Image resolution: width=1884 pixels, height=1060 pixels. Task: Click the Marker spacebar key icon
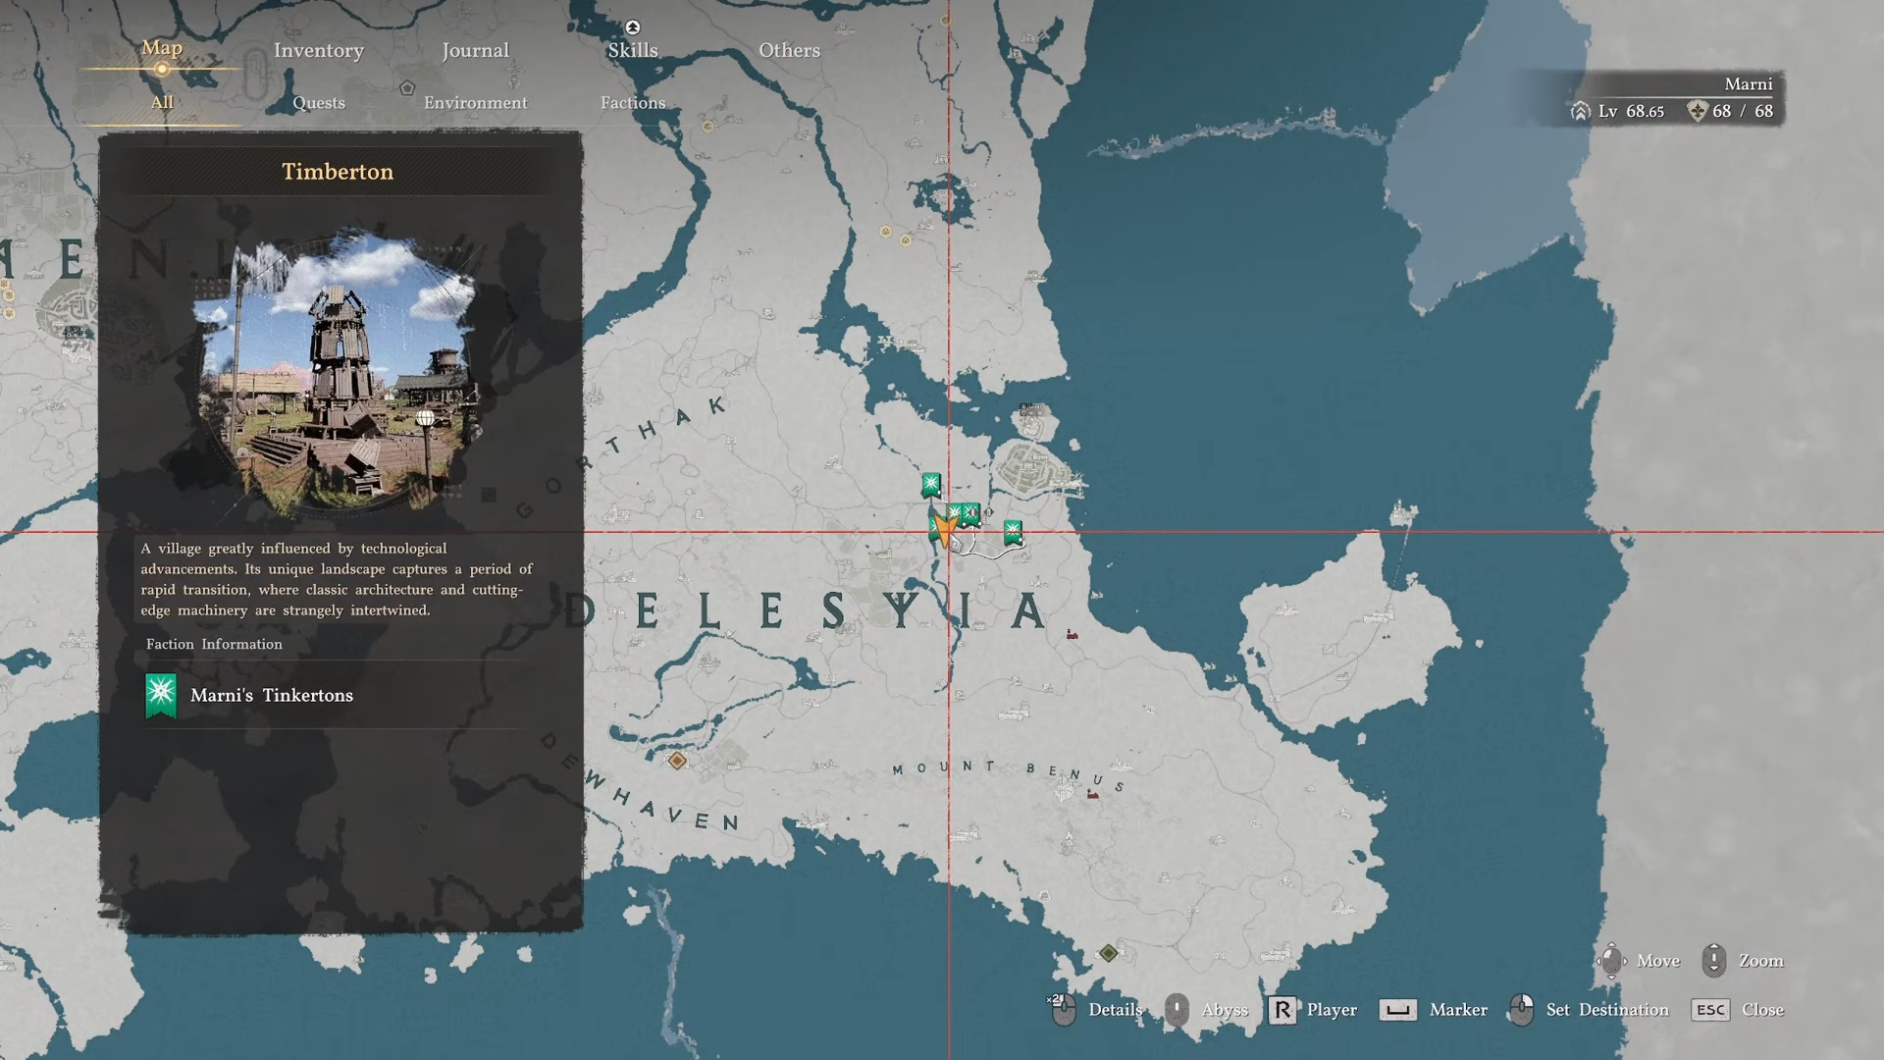pos(1397,1010)
